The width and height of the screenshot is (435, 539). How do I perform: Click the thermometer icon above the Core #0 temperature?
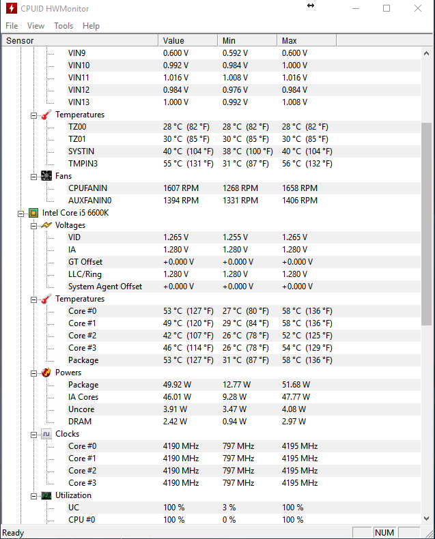pos(46,299)
